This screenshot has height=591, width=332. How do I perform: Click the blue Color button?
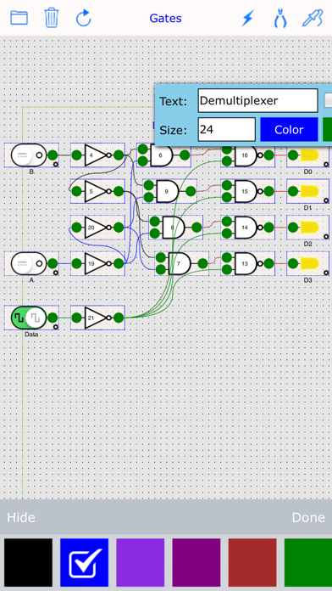[289, 130]
